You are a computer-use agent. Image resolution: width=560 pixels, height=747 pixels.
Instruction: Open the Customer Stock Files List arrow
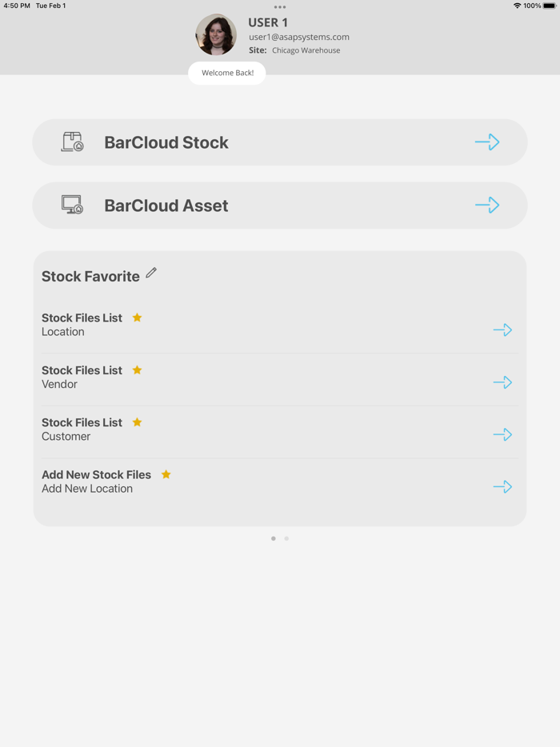pyautogui.click(x=502, y=434)
